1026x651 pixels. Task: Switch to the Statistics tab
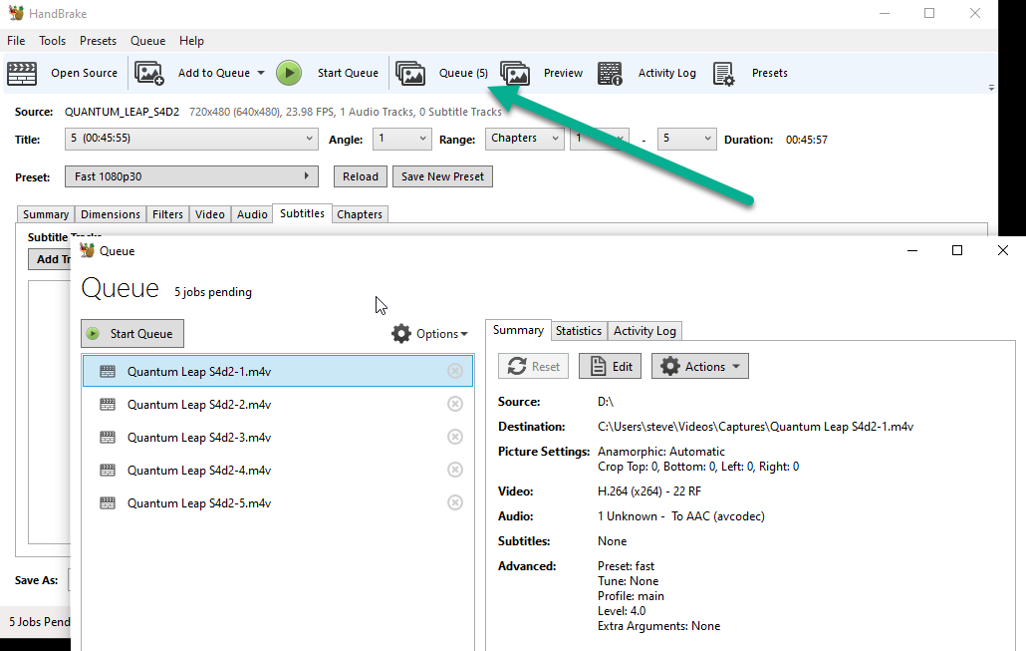pyautogui.click(x=579, y=331)
